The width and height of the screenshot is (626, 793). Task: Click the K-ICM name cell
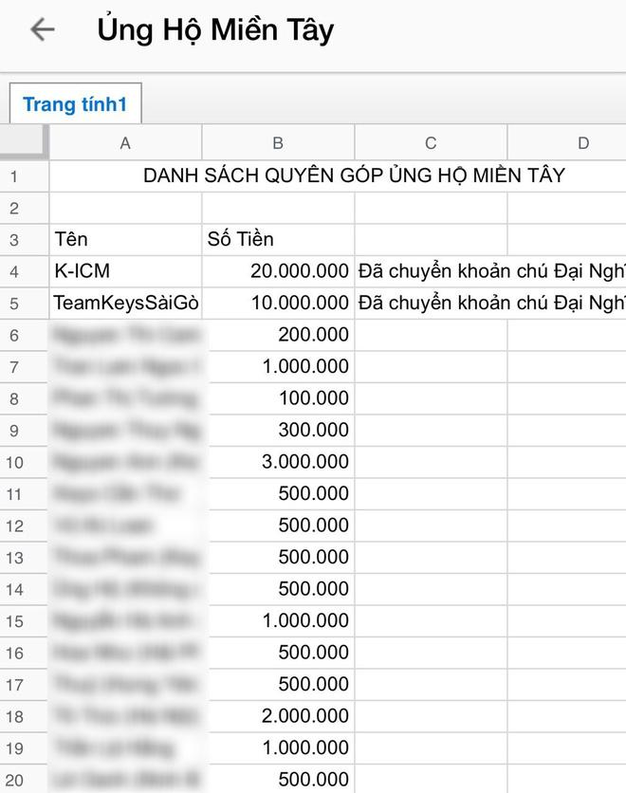coord(125,271)
